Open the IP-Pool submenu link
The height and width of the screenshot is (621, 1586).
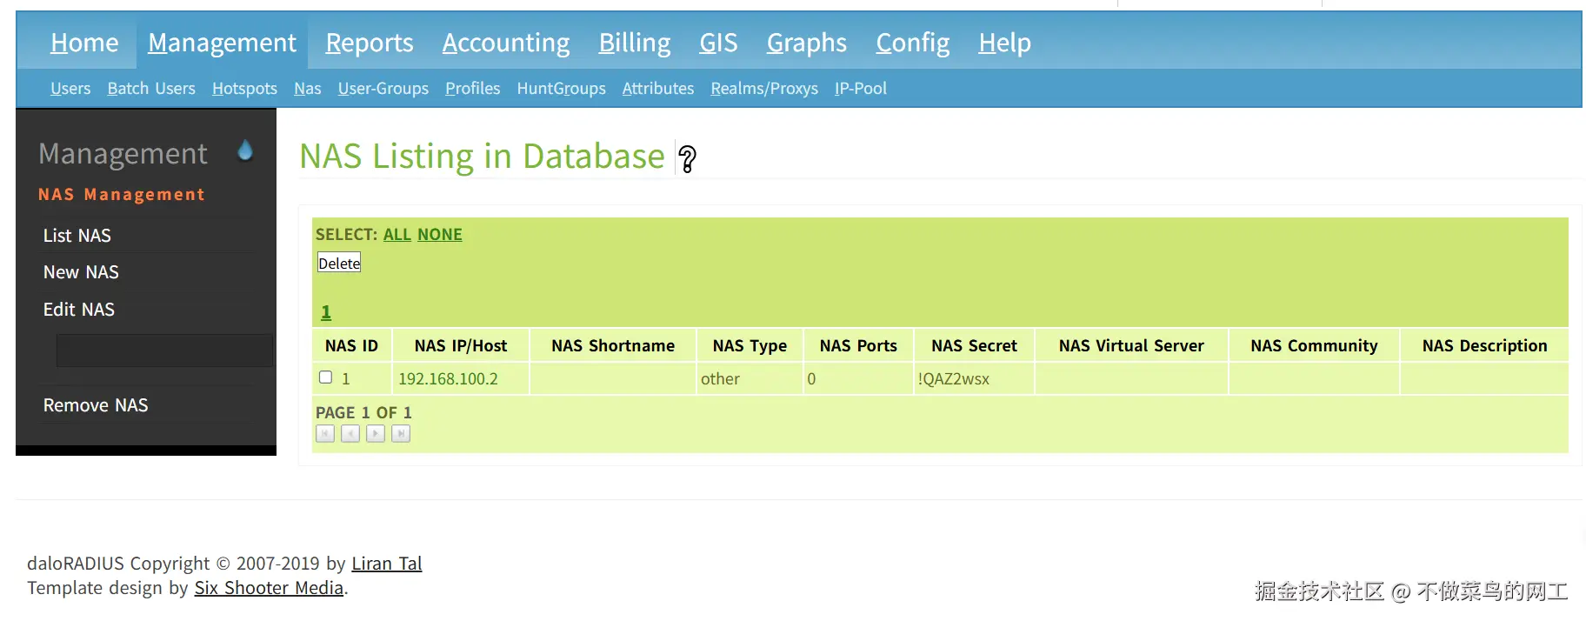[861, 89]
